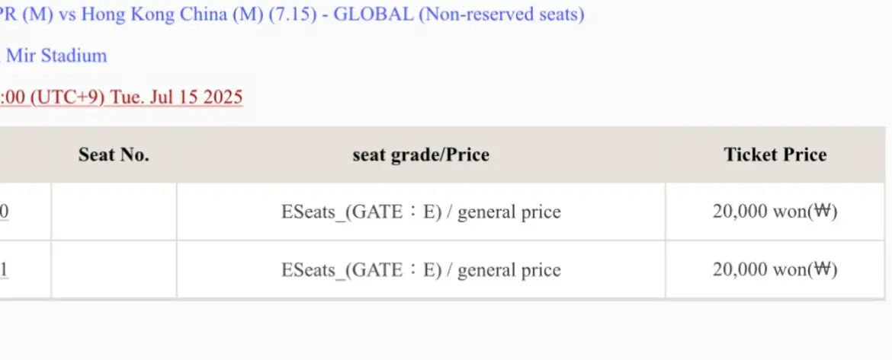Click the cut-off leftmost table header cell
892x360 pixels.
tap(25, 155)
